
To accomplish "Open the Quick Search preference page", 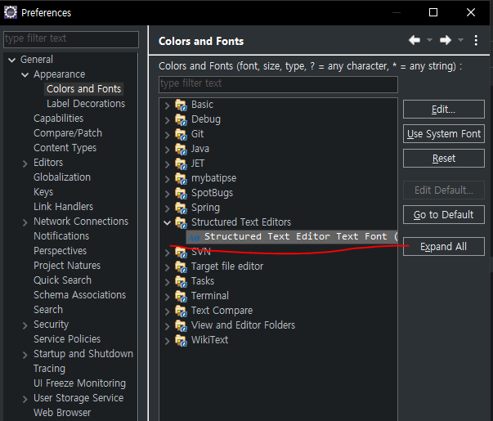I will (x=63, y=280).
